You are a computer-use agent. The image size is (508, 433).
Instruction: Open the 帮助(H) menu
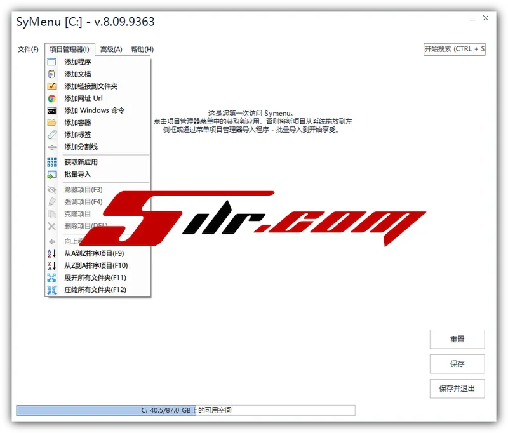coord(142,50)
